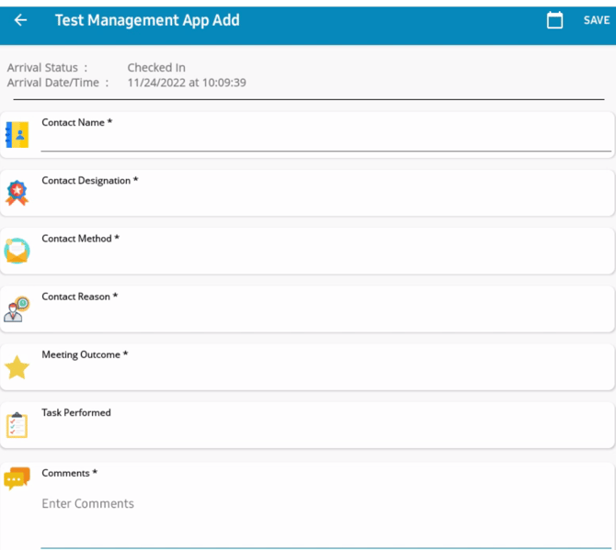Screen dimensions: 616x550
Task: Click the Meeting Outcome star icon
Action: (17, 367)
